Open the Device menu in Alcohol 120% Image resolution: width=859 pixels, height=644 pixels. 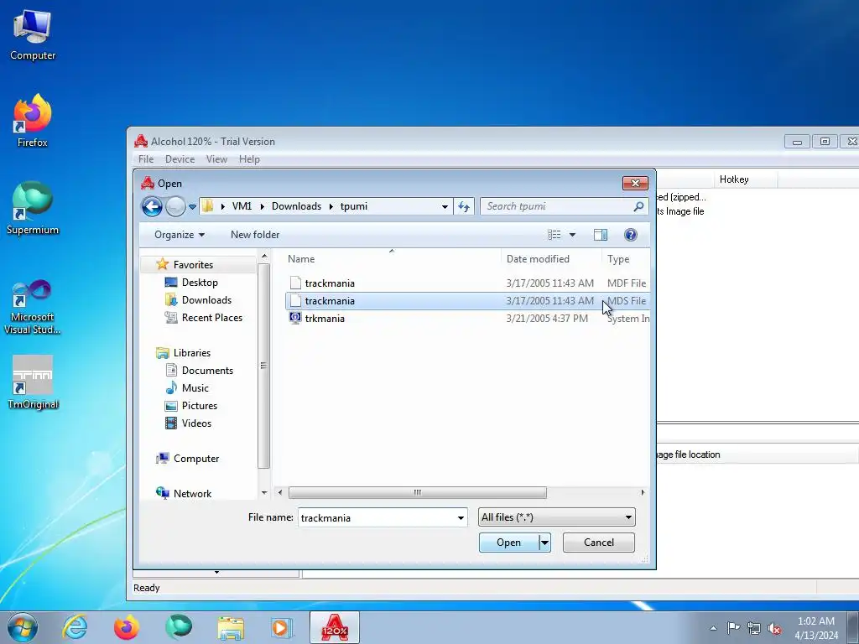(x=180, y=159)
